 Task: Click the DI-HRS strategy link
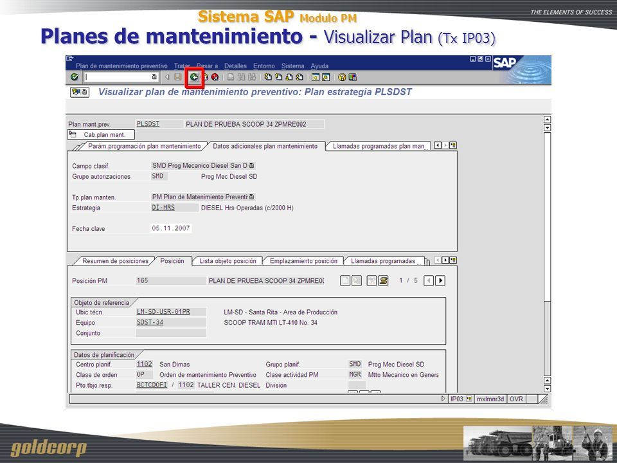pyautogui.click(x=163, y=208)
